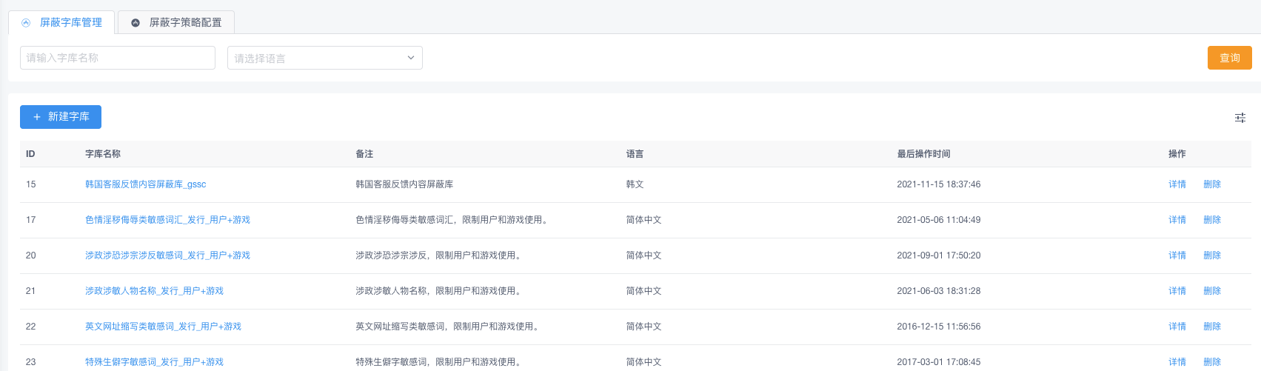Delete library ID 17 via 删除

(x=1211, y=220)
